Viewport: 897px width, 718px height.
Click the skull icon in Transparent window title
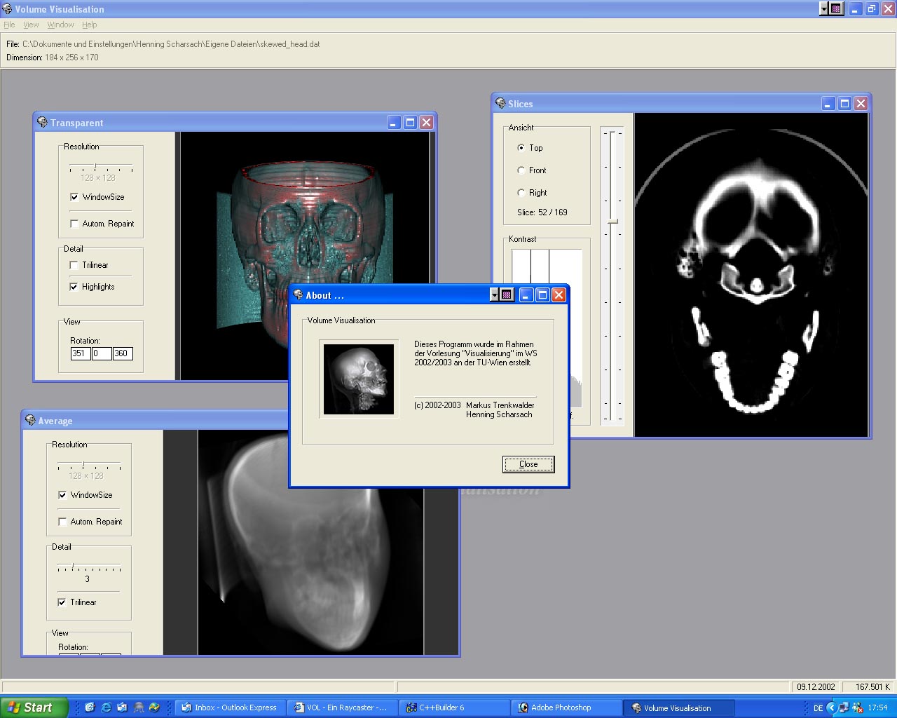(x=42, y=123)
